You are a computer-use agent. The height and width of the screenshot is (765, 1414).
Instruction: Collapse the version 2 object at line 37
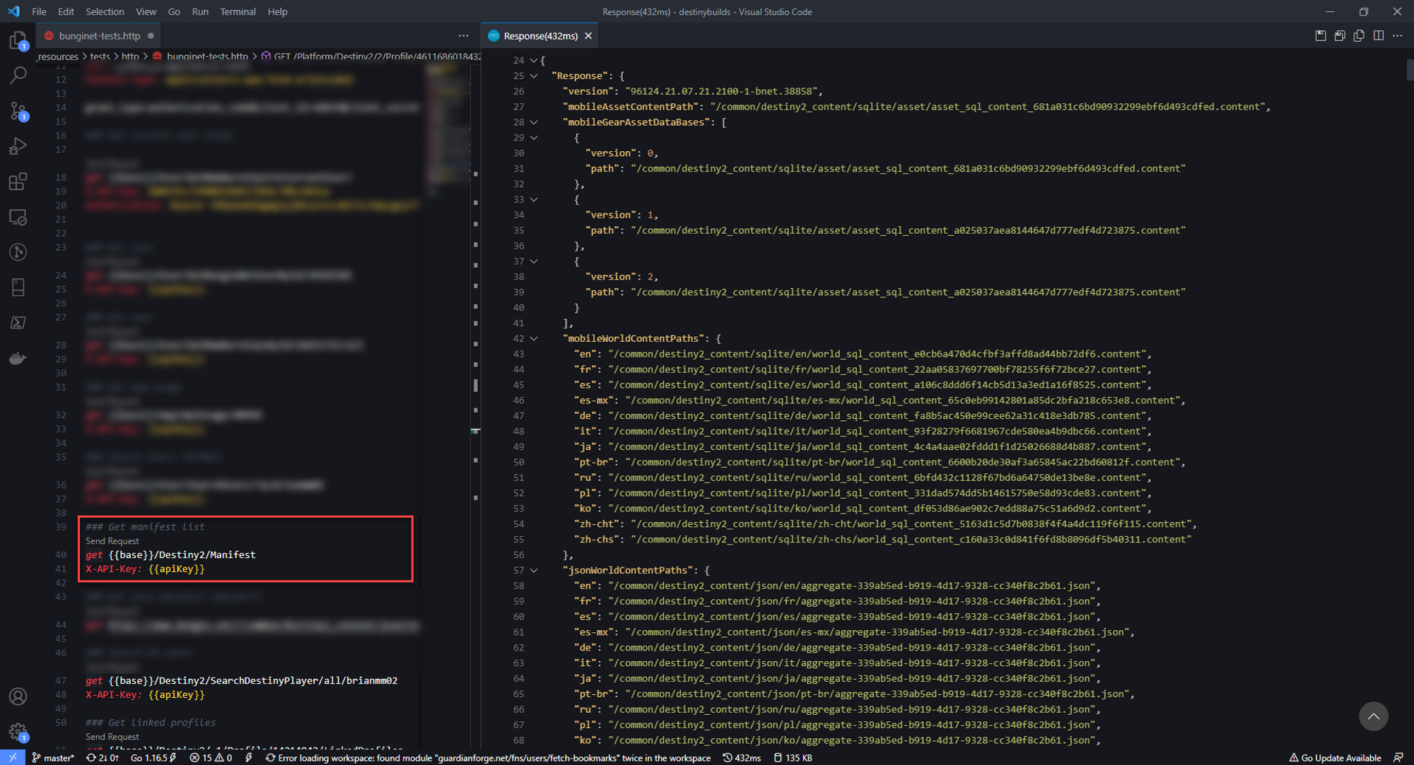pyautogui.click(x=534, y=261)
